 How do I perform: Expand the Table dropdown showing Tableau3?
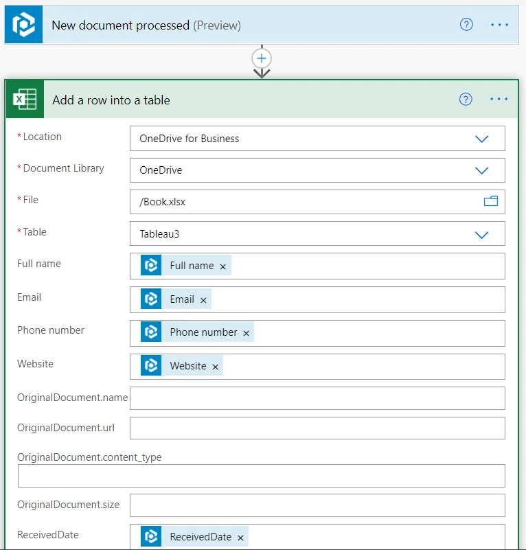pyautogui.click(x=483, y=233)
